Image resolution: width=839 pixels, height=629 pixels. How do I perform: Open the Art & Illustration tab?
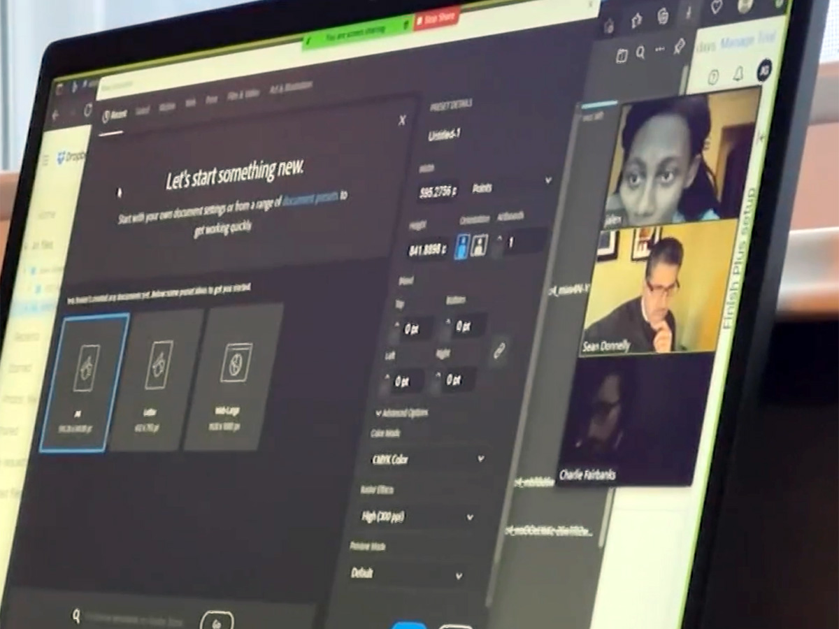(x=289, y=87)
